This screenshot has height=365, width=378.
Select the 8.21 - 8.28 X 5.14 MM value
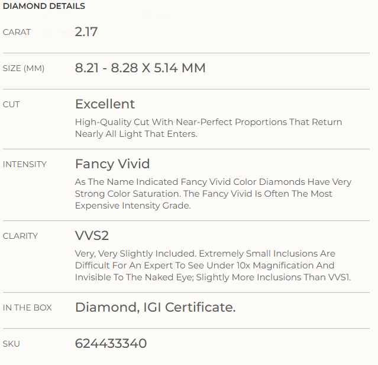coord(140,68)
